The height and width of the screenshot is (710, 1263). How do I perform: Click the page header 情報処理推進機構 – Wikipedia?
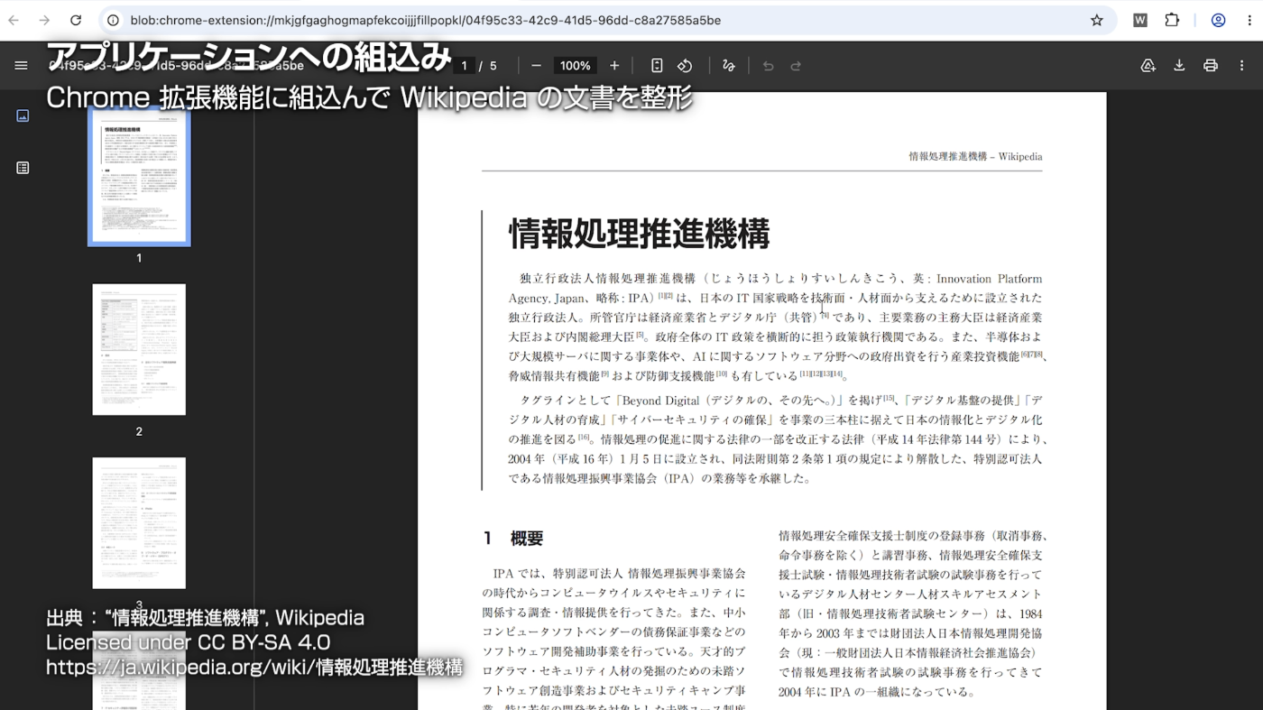tap(975, 156)
